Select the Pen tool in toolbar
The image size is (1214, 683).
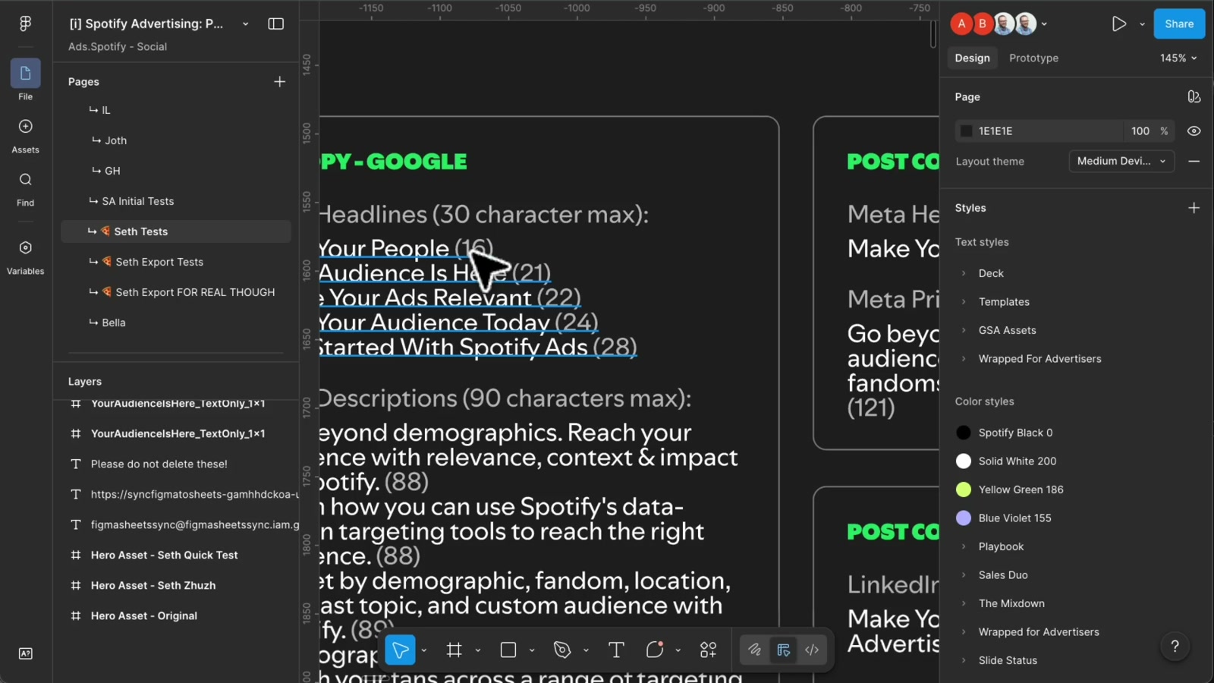point(562,650)
